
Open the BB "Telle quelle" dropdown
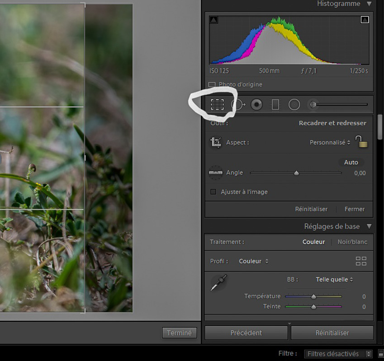tap(334, 279)
